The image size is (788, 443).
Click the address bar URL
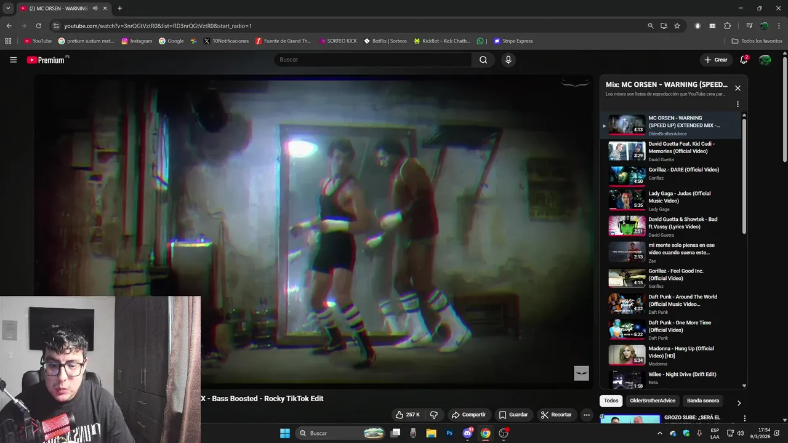click(158, 26)
